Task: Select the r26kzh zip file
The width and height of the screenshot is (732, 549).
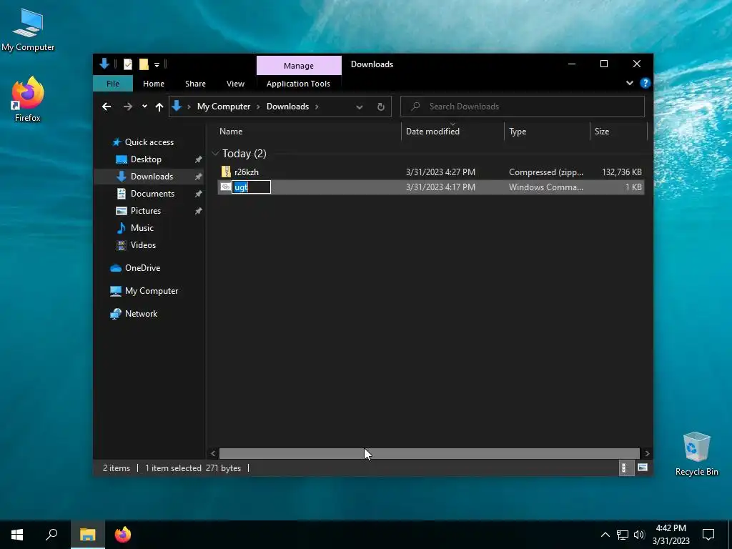Action: pyautogui.click(x=431, y=172)
